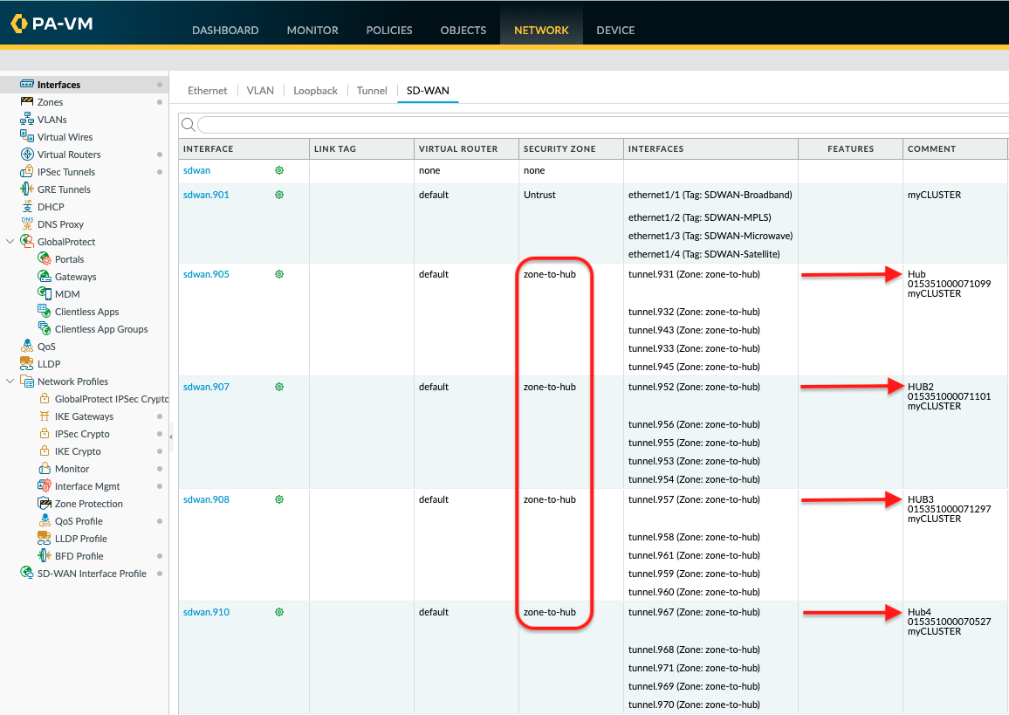This screenshot has height=715, width=1009.
Task: Click the QoS sidebar icon
Action: point(27,347)
